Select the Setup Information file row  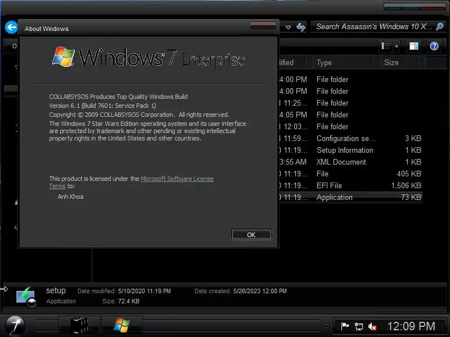click(x=350, y=150)
